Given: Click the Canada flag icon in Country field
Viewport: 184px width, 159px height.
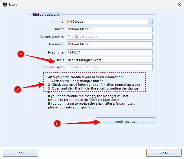Looking at the screenshot, I should coord(70,22).
